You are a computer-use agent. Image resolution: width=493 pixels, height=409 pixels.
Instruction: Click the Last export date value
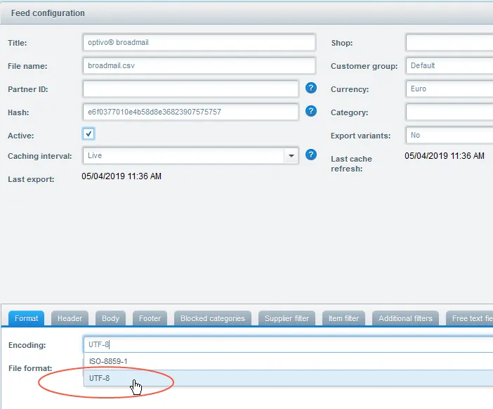click(x=121, y=176)
